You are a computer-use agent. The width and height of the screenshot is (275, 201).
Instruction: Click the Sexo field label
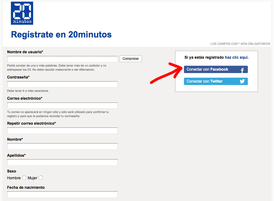[x=11, y=171]
